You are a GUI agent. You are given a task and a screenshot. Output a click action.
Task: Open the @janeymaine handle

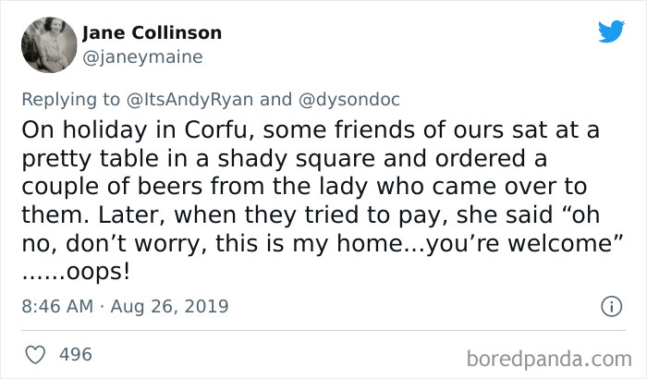pos(141,56)
